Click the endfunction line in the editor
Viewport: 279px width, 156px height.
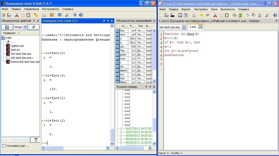tap(174, 55)
